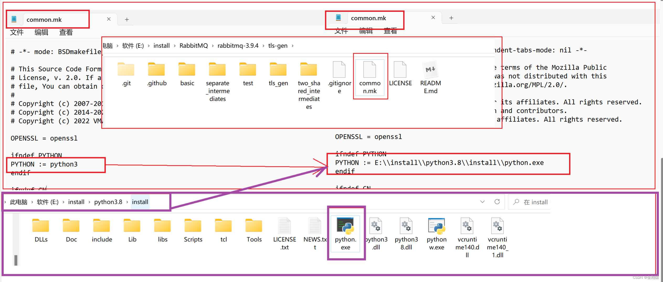This screenshot has width=663, height=282.
Task: Open the separate_intermediates folder
Action: click(x=218, y=82)
